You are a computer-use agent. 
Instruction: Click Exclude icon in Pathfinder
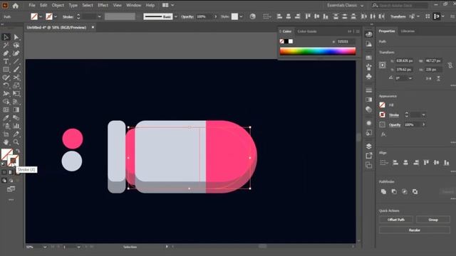(x=415, y=191)
